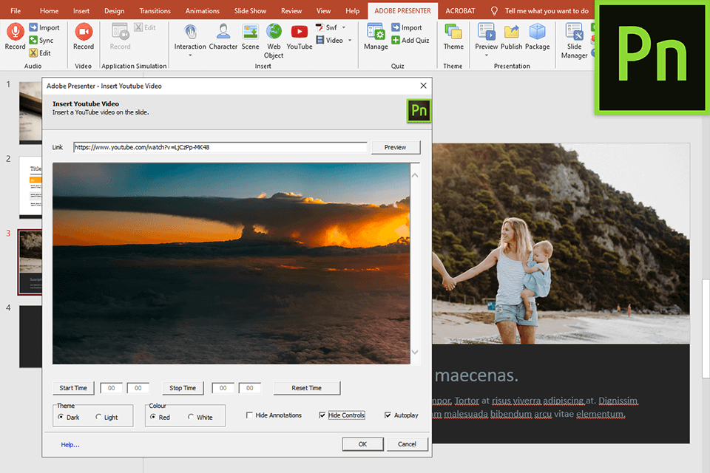Open the Package presentation tool
The height and width of the screenshot is (473, 710).
coord(537,32)
